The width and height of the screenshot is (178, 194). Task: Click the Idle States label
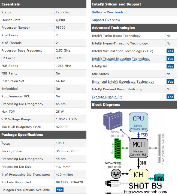[x=100, y=74]
